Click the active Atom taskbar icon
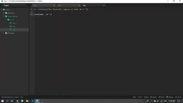Screen dimensions: 183x103 click(x=37, y=101)
